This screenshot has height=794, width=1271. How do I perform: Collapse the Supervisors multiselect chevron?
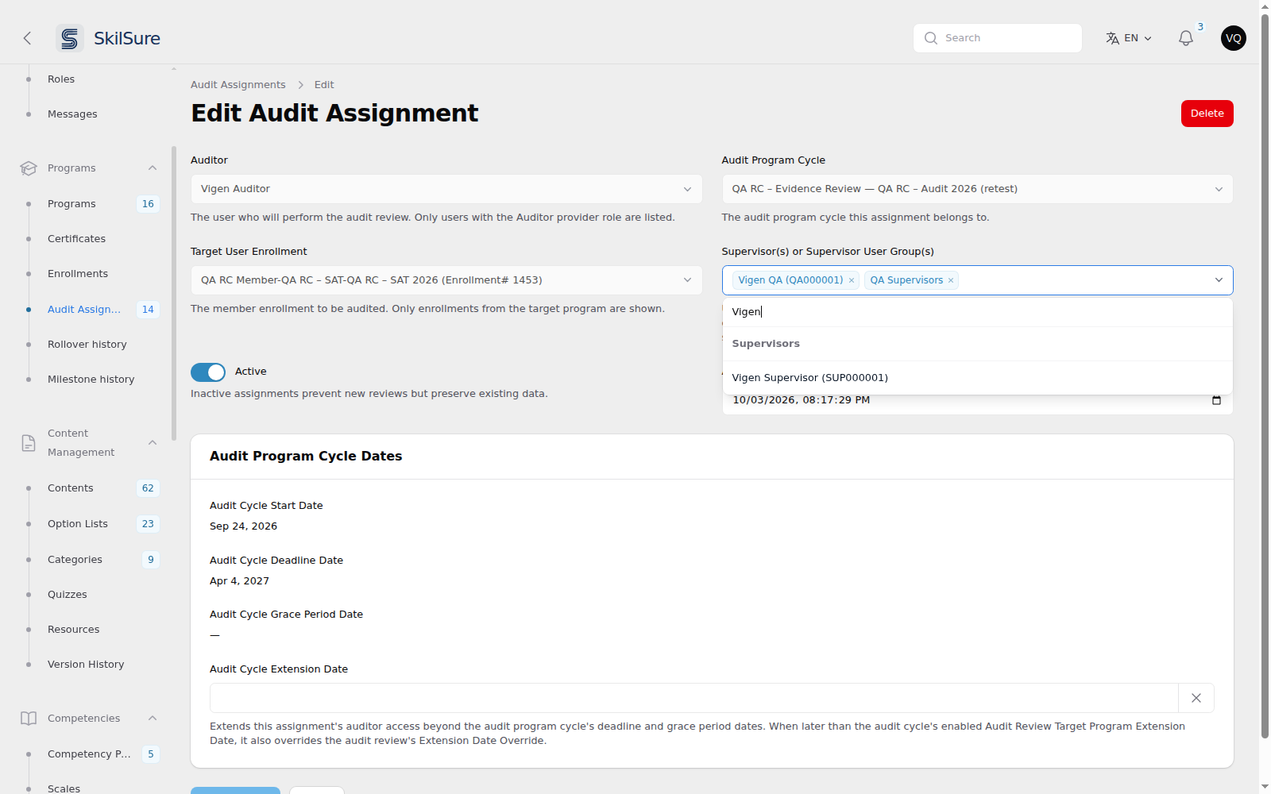click(x=1219, y=280)
